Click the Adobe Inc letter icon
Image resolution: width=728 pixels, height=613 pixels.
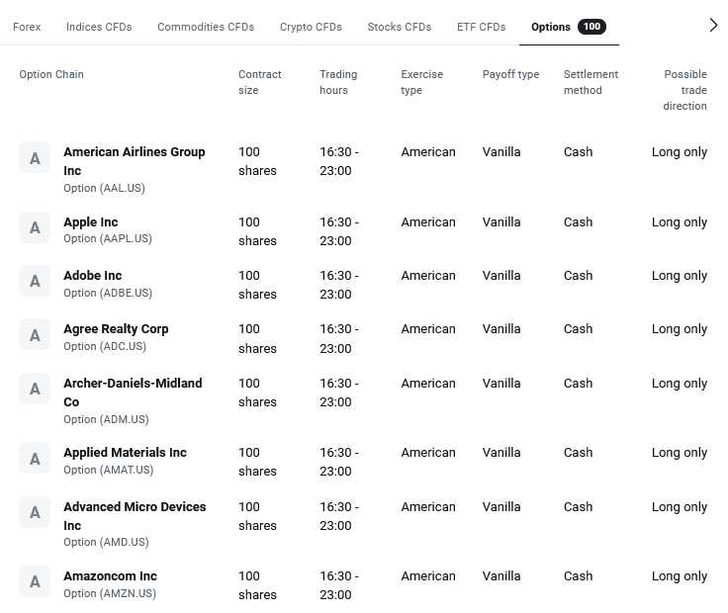click(x=35, y=282)
